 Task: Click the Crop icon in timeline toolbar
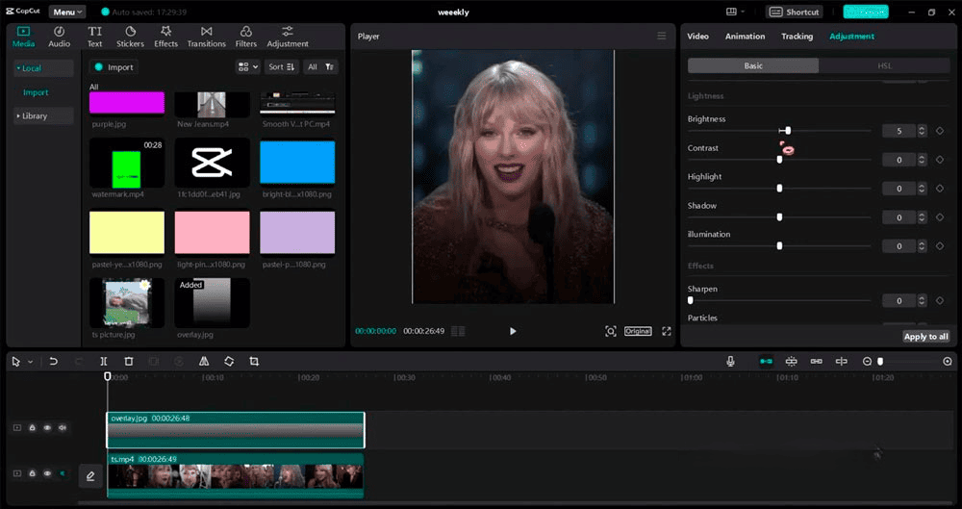pyautogui.click(x=254, y=362)
